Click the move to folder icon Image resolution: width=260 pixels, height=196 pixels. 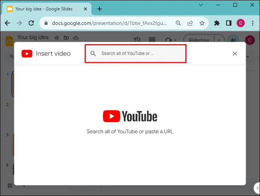pos(66,38)
